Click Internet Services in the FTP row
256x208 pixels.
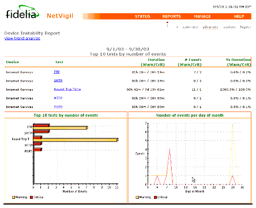pos(20,72)
